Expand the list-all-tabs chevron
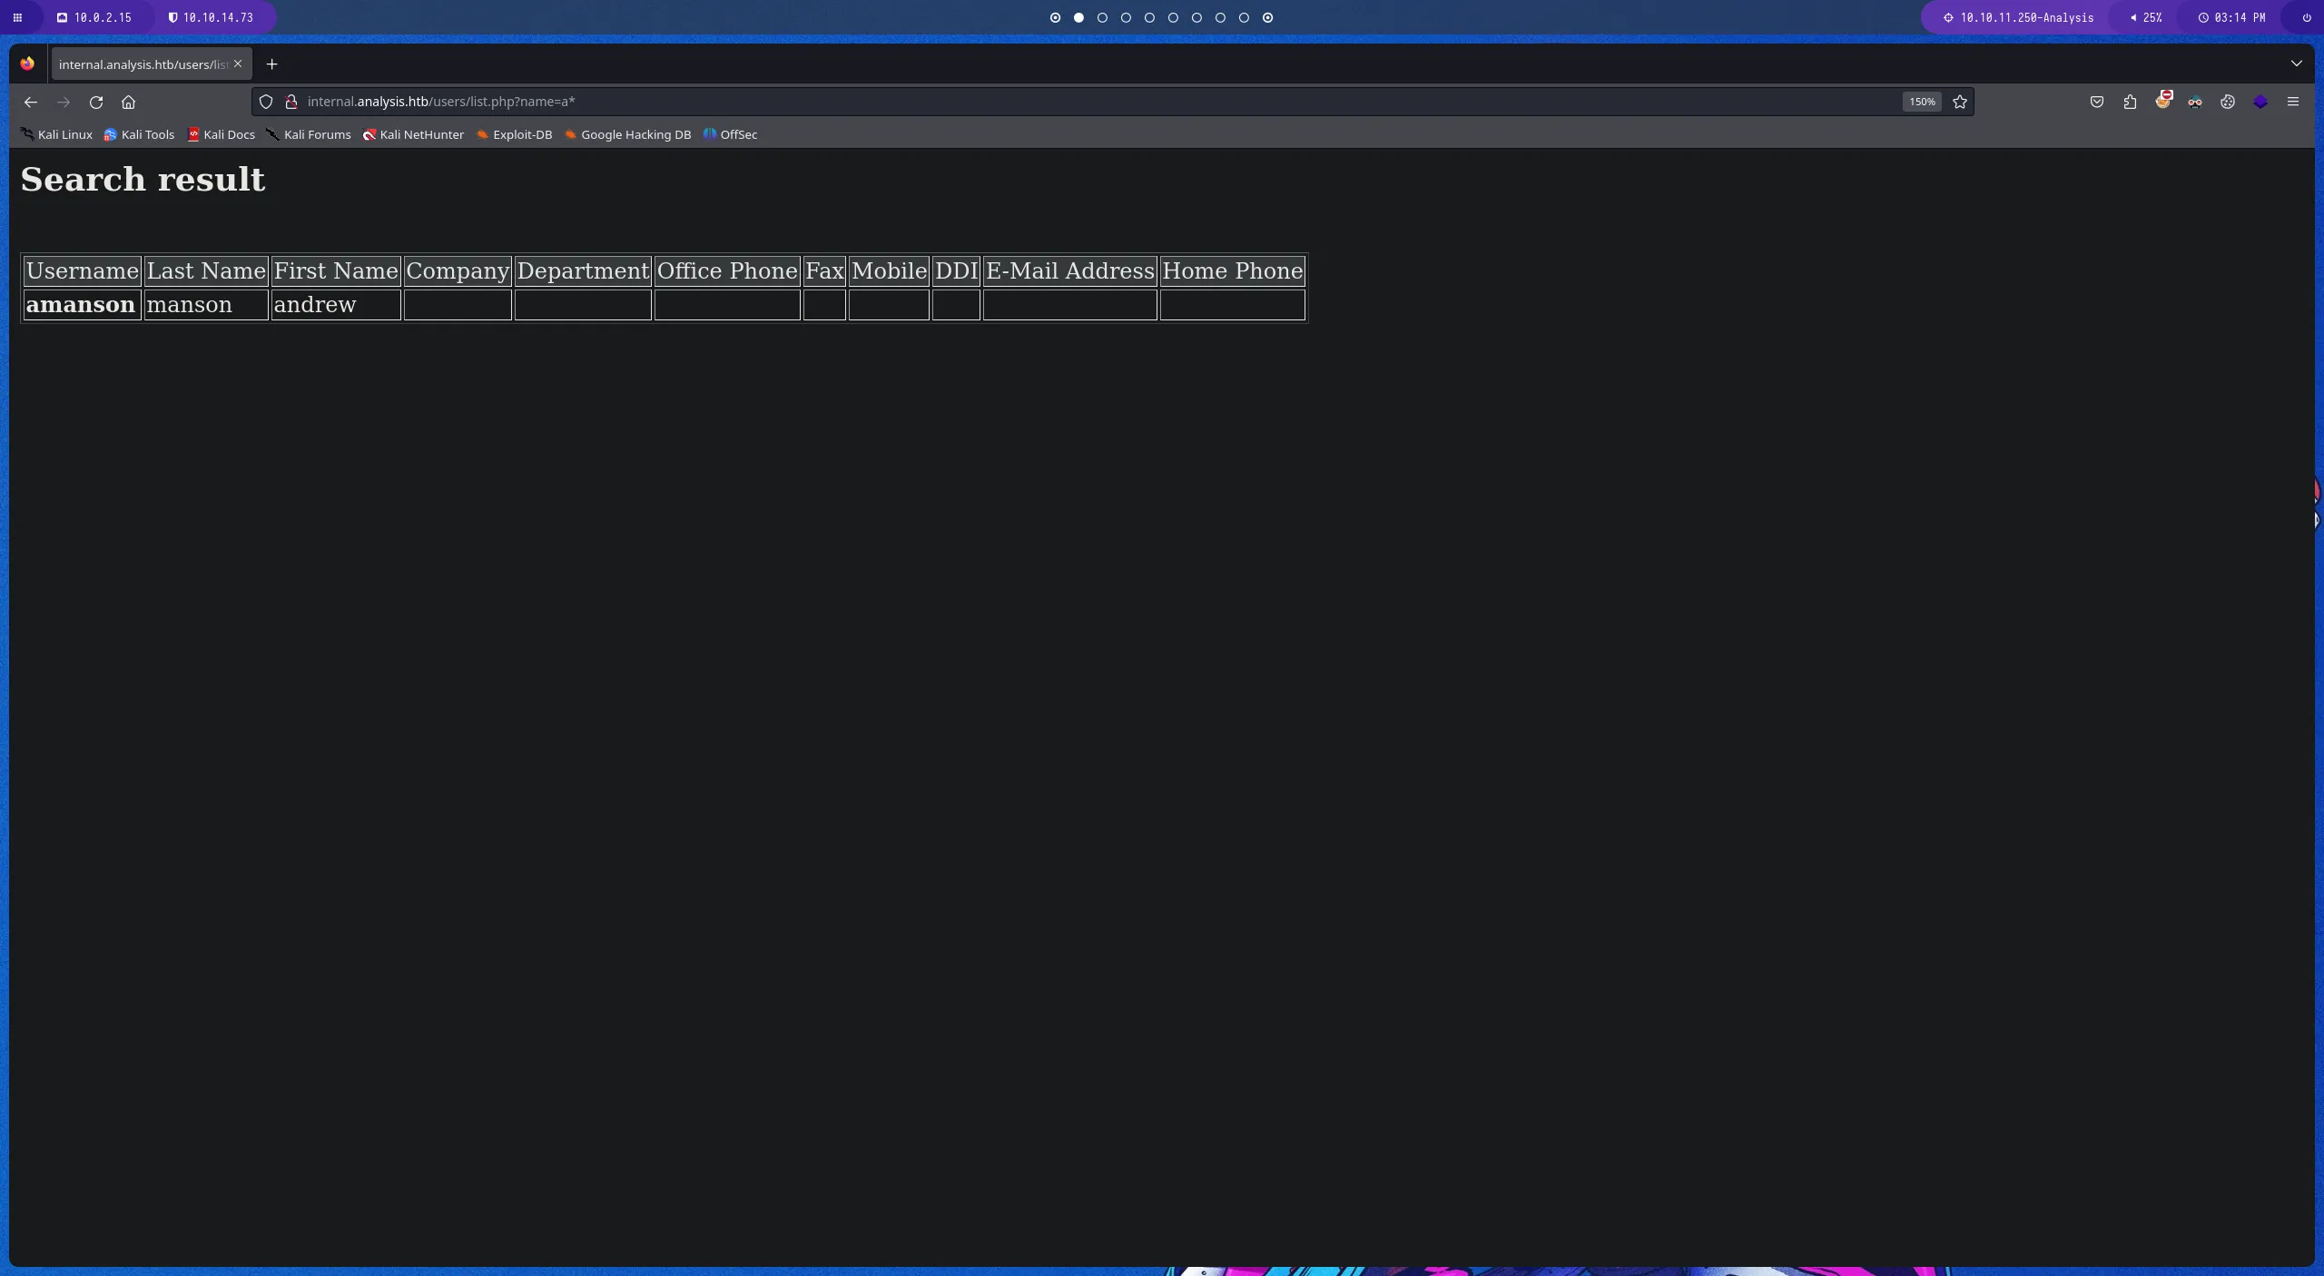The height and width of the screenshot is (1276, 2324). click(x=2297, y=64)
